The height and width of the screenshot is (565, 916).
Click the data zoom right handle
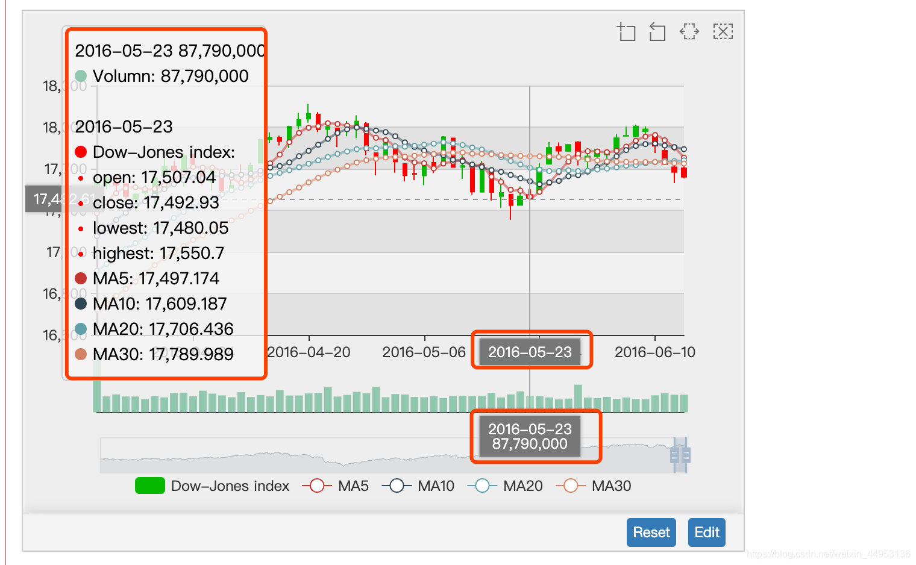coord(686,455)
